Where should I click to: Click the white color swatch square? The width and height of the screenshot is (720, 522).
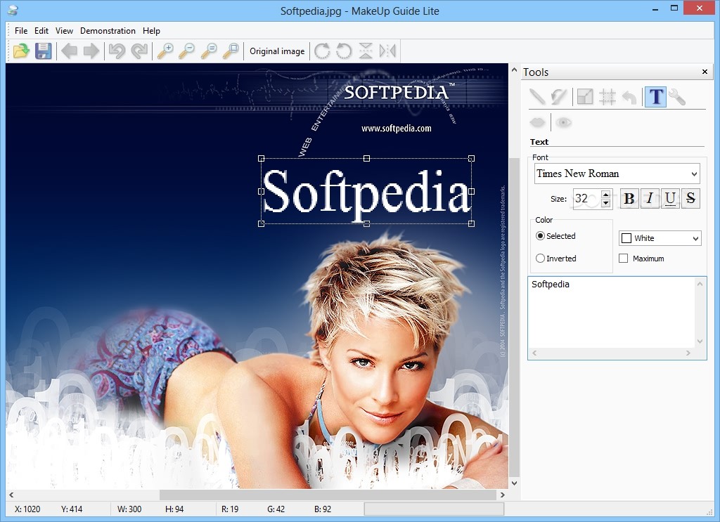[x=626, y=238]
